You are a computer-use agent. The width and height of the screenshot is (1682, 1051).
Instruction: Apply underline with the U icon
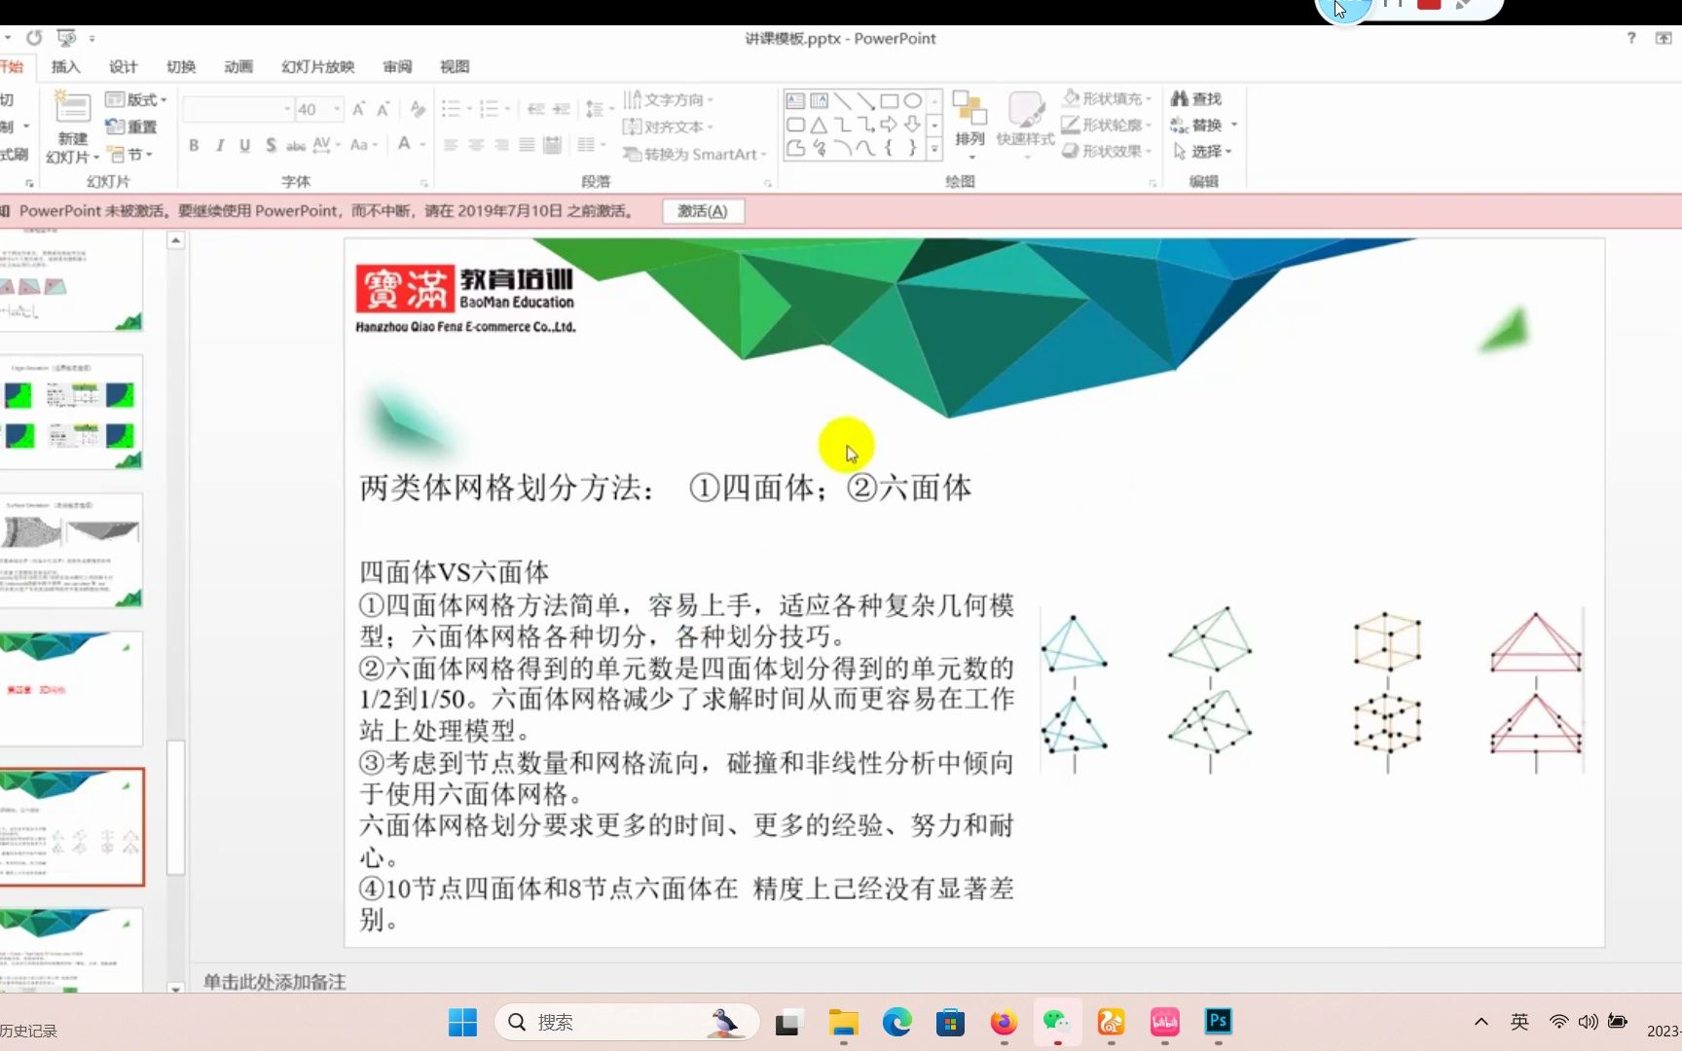(244, 145)
